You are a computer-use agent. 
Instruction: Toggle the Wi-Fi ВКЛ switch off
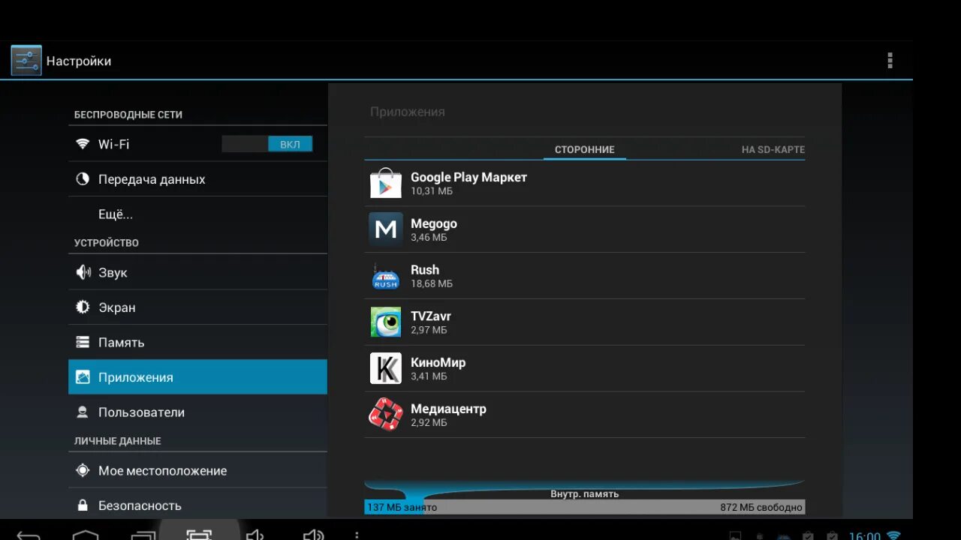267,144
